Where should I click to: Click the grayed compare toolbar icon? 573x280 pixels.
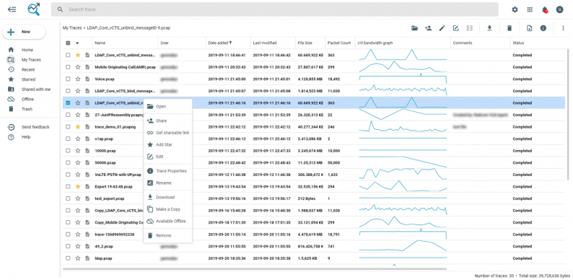click(470, 27)
